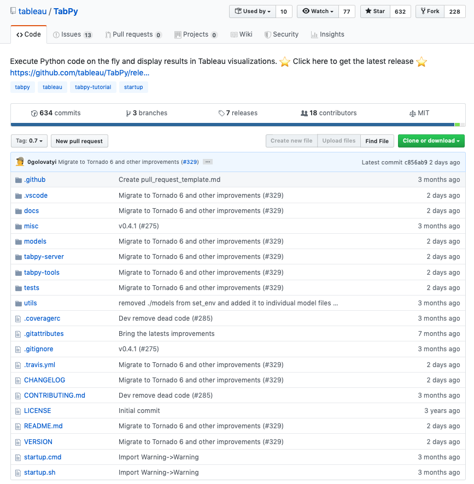Open the TabPy repository name link
Screen dimensions: 474x484
tap(66, 11)
